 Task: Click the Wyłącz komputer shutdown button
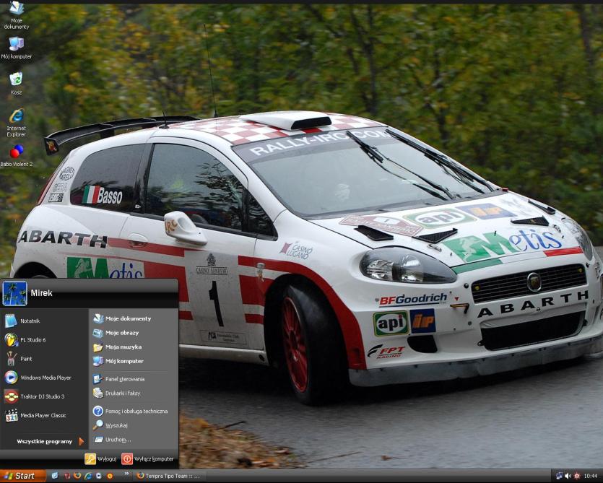[x=147, y=458]
